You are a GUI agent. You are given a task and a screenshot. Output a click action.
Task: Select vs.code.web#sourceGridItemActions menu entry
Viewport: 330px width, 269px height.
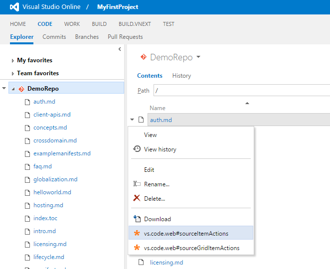191,248
